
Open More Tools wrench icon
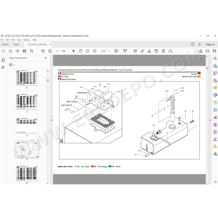(x=215, y=154)
